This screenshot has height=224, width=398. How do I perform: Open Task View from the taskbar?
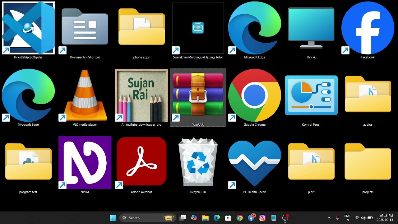point(183,218)
